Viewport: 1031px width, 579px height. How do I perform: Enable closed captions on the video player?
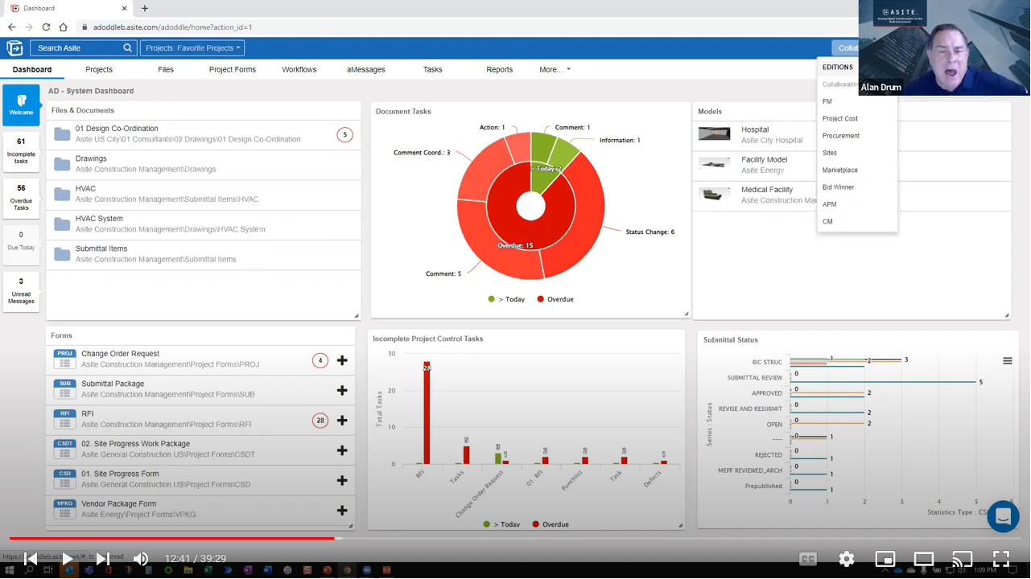pyautogui.click(x=807, y=558)
